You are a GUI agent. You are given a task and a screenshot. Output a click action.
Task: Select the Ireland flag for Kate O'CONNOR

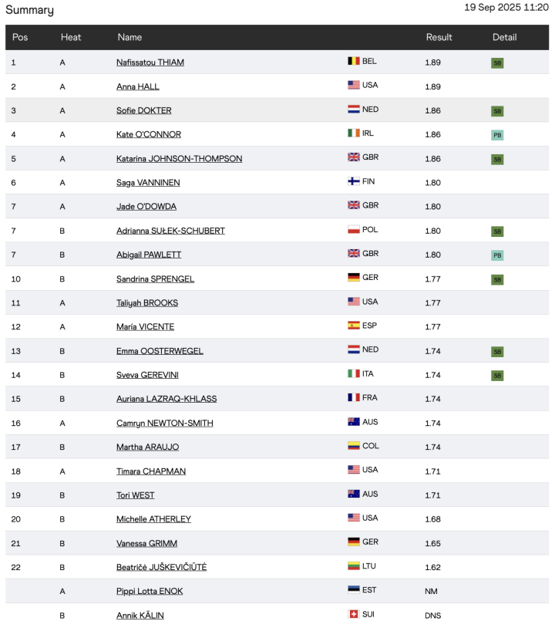354,133
